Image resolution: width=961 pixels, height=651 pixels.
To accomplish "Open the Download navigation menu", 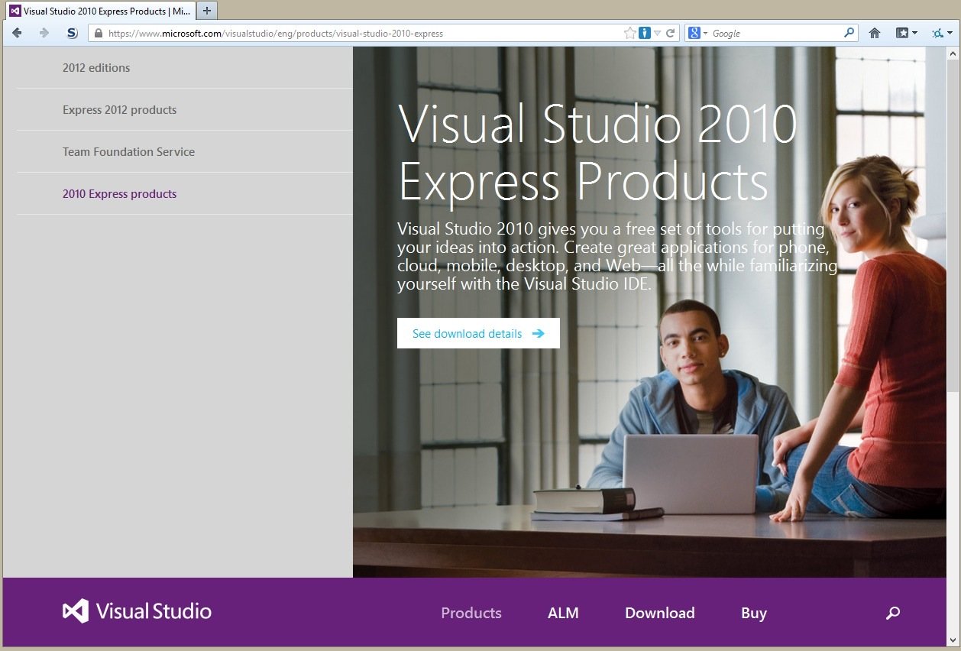I will 660,613.
